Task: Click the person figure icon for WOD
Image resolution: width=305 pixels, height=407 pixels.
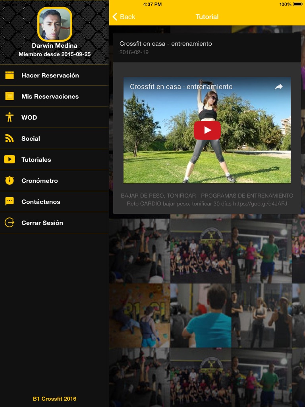Action: click(10, 117)
